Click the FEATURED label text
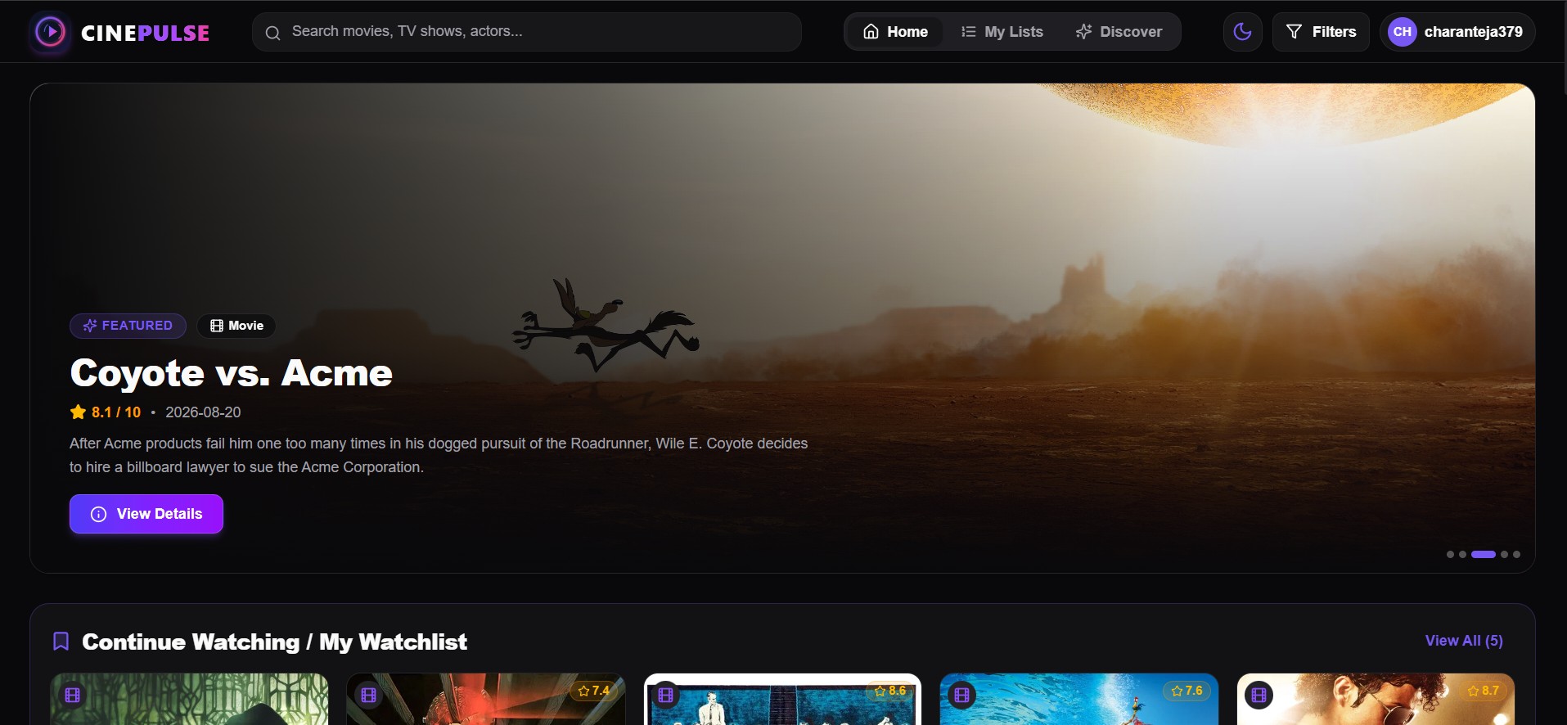 tap(137, 326)
